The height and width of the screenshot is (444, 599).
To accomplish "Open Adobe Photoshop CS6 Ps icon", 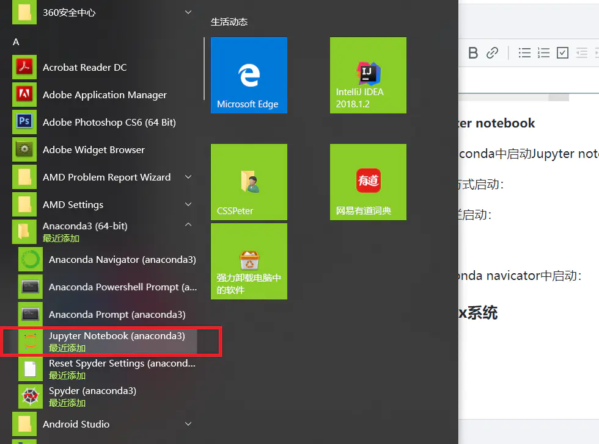I will point(24,122).
